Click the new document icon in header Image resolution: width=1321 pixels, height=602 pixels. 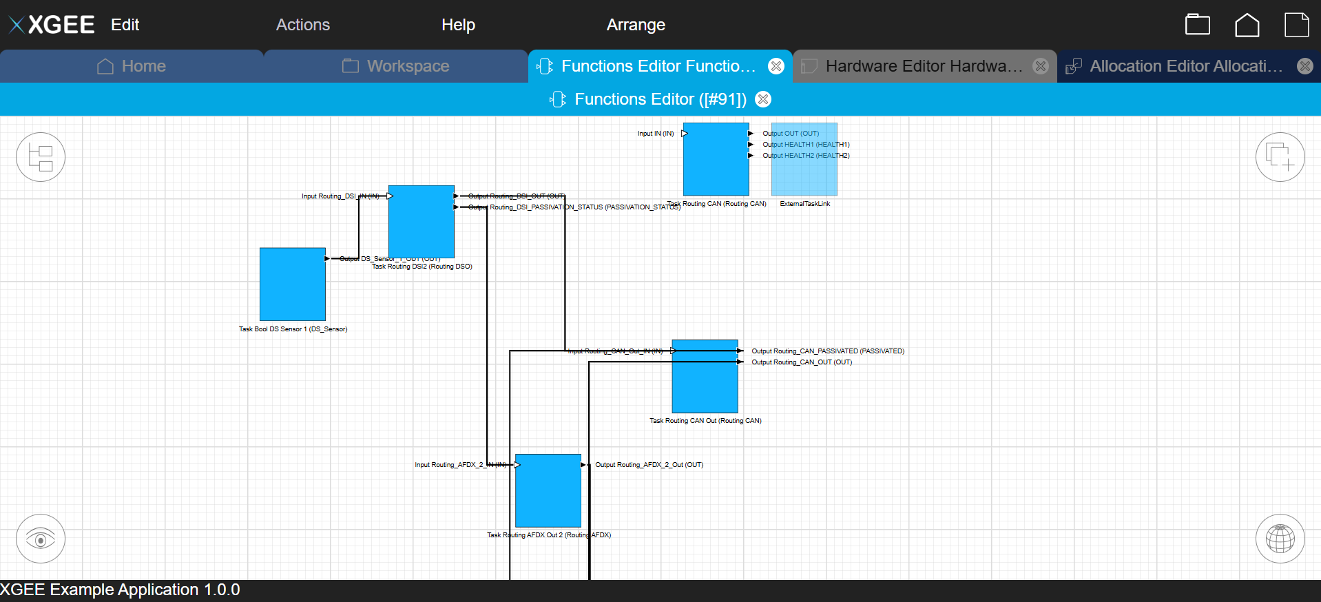point(1296,25)
